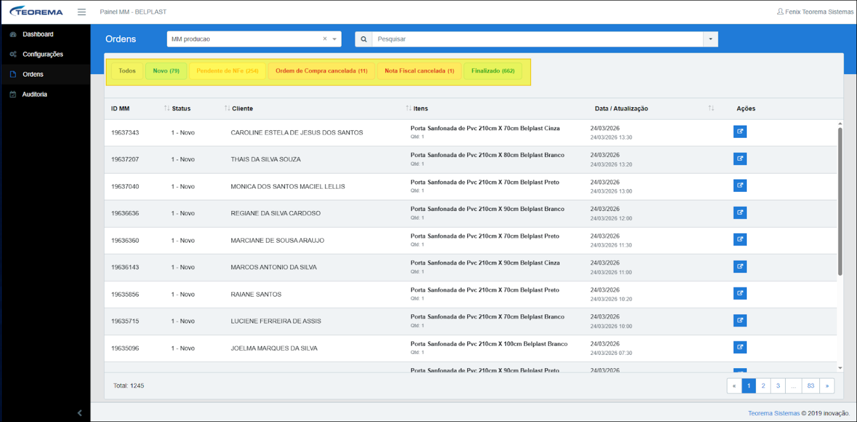
Task: Open Auditoria in the sidebar
Action: 35,95
